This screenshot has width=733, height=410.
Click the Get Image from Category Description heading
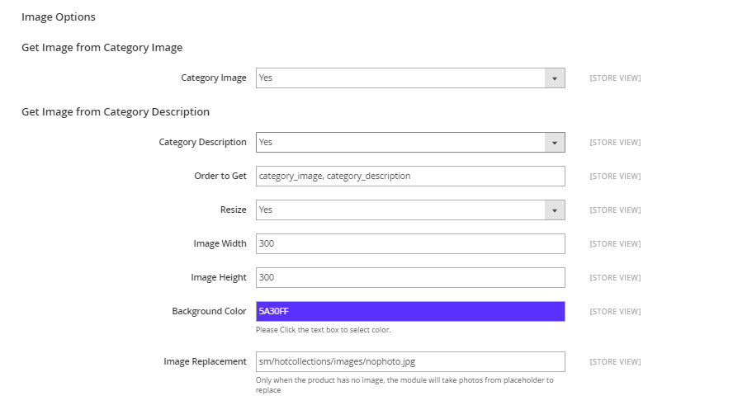point(116,112)
